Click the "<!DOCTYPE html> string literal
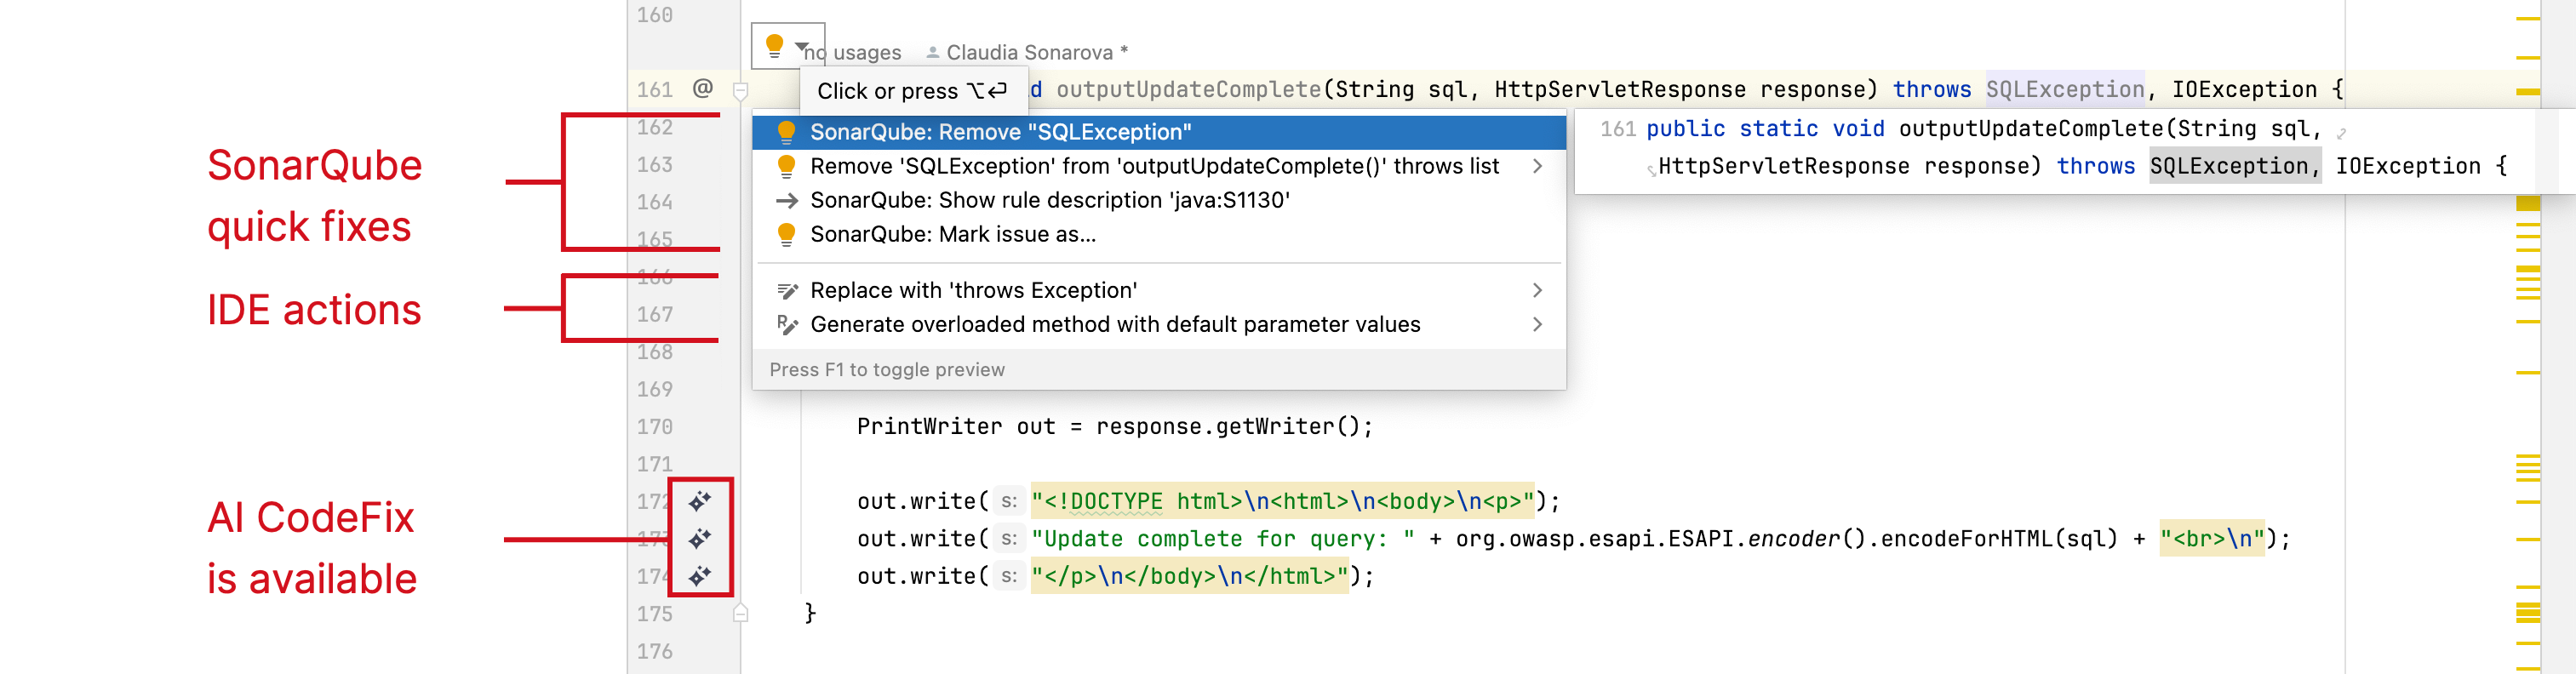Image resolution: width=2576 pixels, height=674 pixels. pyautogui.click(x=1282, y=501)
